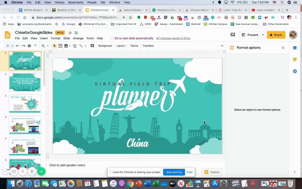
Task: Click the Present button
Action: click(250, 35)
